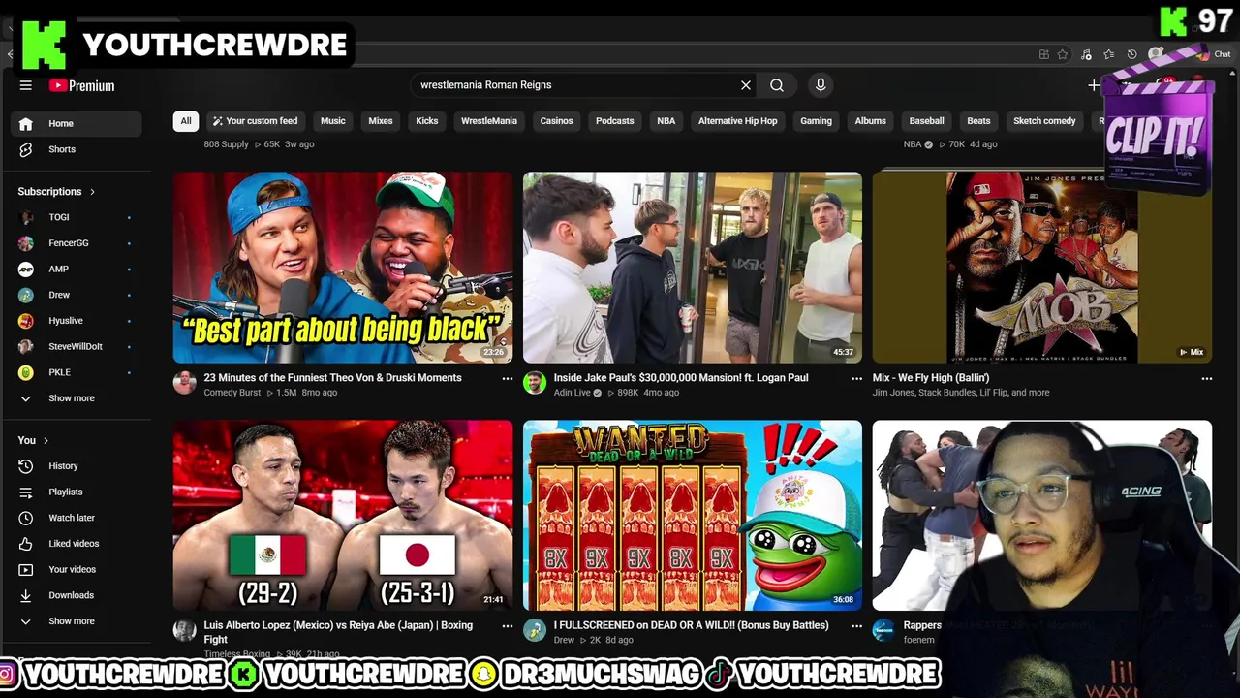Open the browser apps grid icon in address bar
The width and height of the screenshot is (1240, 698).
(1043, 54)
